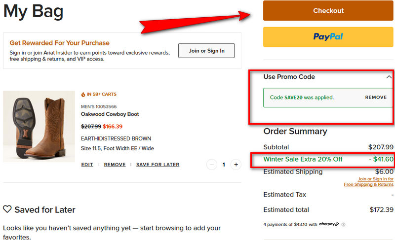Edit the boot item options

[x=87, y=165]
